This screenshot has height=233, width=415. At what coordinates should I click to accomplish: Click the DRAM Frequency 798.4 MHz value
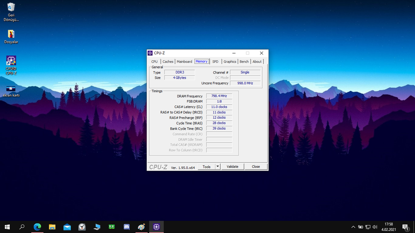point(219,96)
